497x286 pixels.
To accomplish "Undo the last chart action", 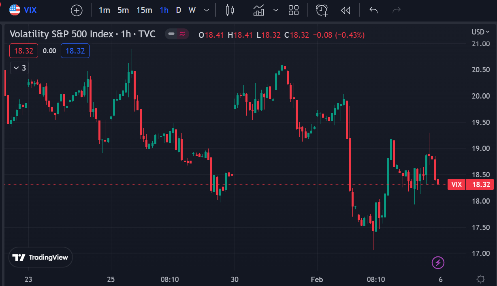I will click(x=373, y=10).
